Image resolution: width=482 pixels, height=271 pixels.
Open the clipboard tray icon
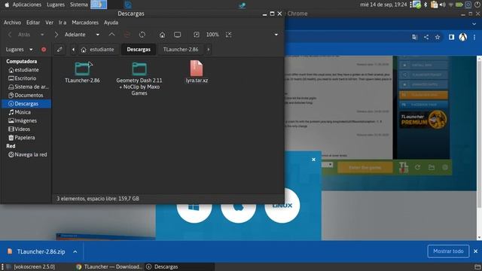tap(434, 5)
